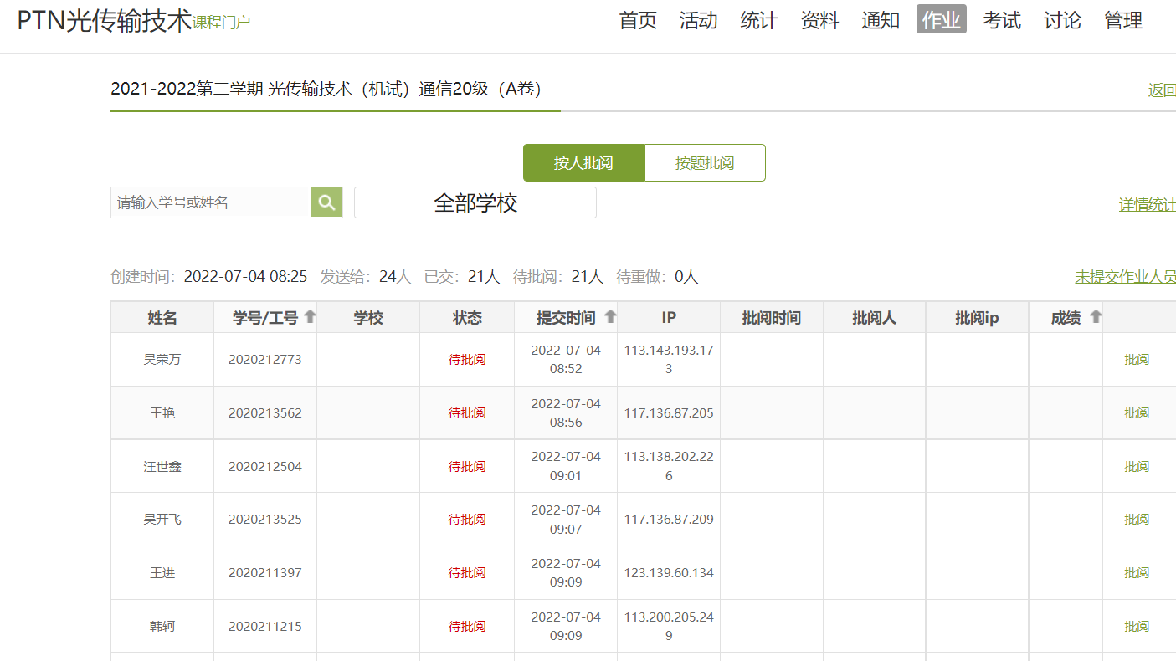Viewport: 1176px width, 661px height.
Task: Click 批阅 in 韩轲's row
Action: tap(1136, 627)
